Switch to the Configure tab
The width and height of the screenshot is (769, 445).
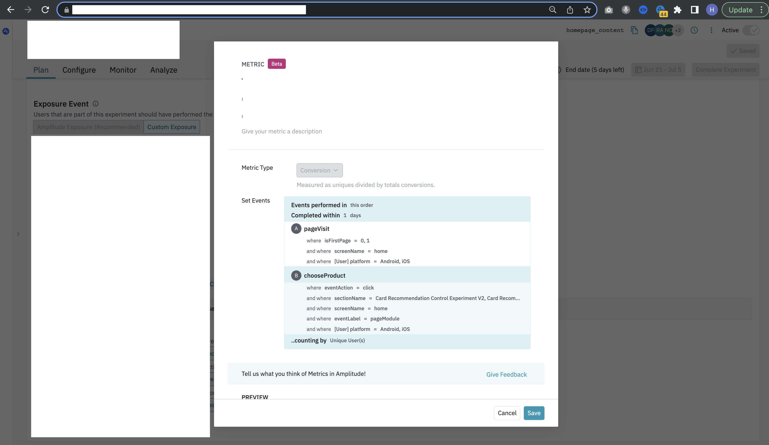[79, 70]
